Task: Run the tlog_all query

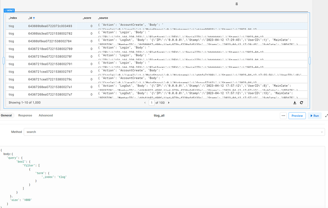Action: [x=315, y=116]
